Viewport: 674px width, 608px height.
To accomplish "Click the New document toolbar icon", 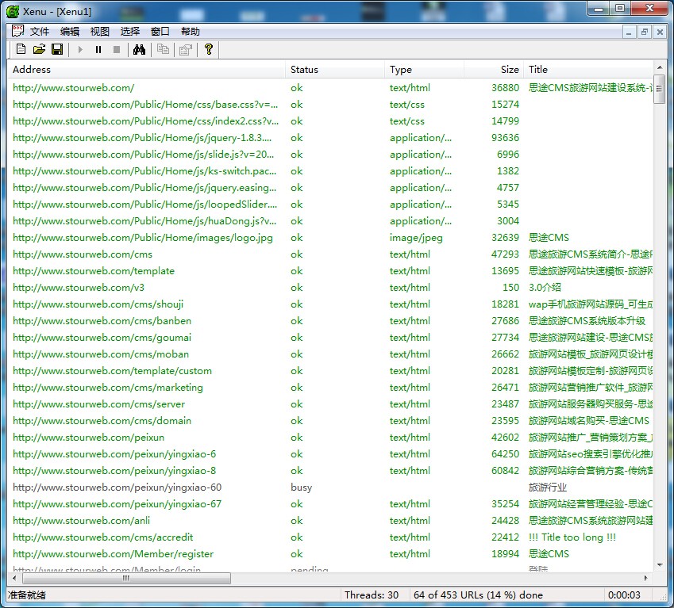I will point(21,49).
